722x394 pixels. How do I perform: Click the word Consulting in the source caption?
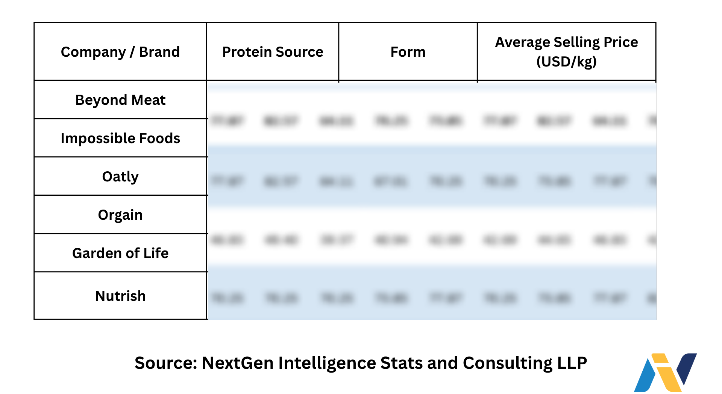(508, 363)
